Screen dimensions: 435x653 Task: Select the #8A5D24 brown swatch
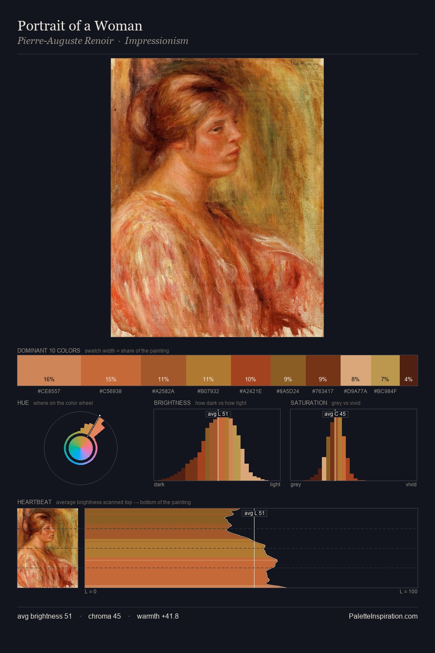coord(288,370)
